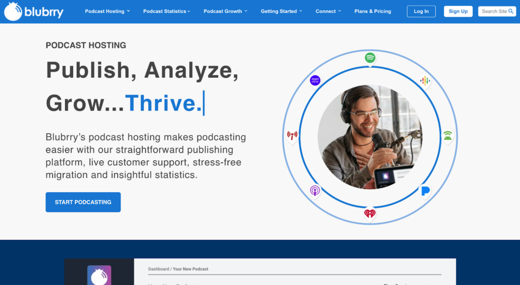Go to Plans & Pricing

click(373, 11)
